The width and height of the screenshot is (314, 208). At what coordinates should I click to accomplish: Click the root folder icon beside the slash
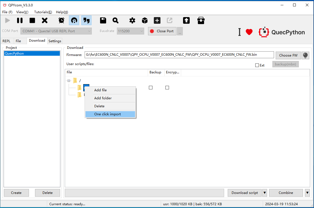pyautogui.click(x=75, y=81)
